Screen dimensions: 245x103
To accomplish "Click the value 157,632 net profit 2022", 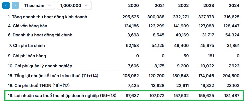I will pos(181,95).
